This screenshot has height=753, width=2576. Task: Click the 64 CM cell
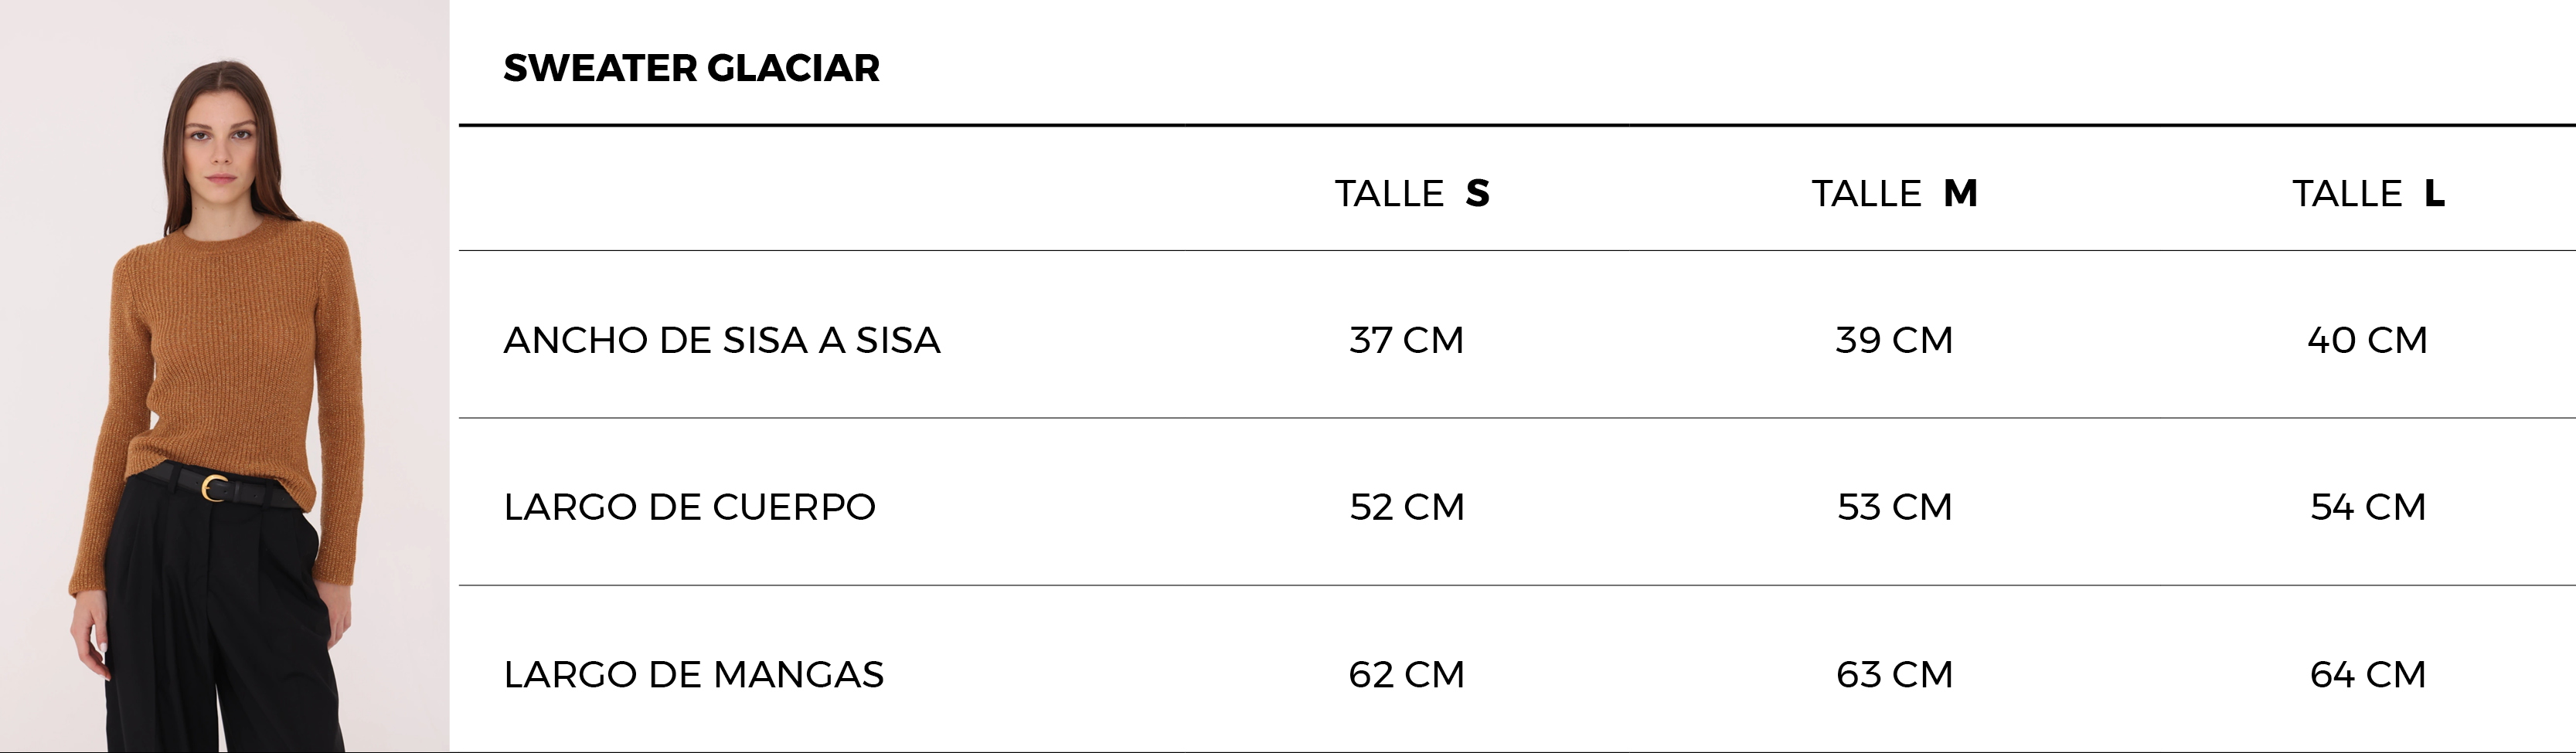[2368, 674]
